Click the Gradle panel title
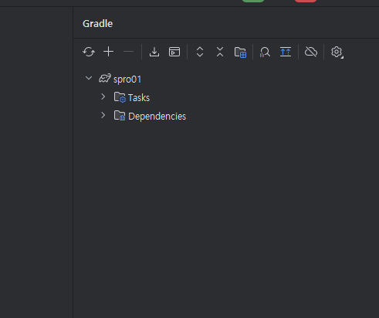 [97, 24]
